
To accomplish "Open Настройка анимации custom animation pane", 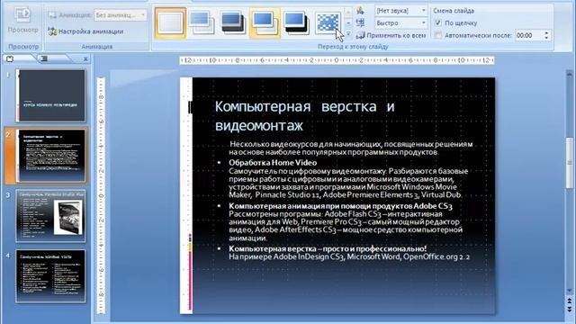I will [85, 31].
